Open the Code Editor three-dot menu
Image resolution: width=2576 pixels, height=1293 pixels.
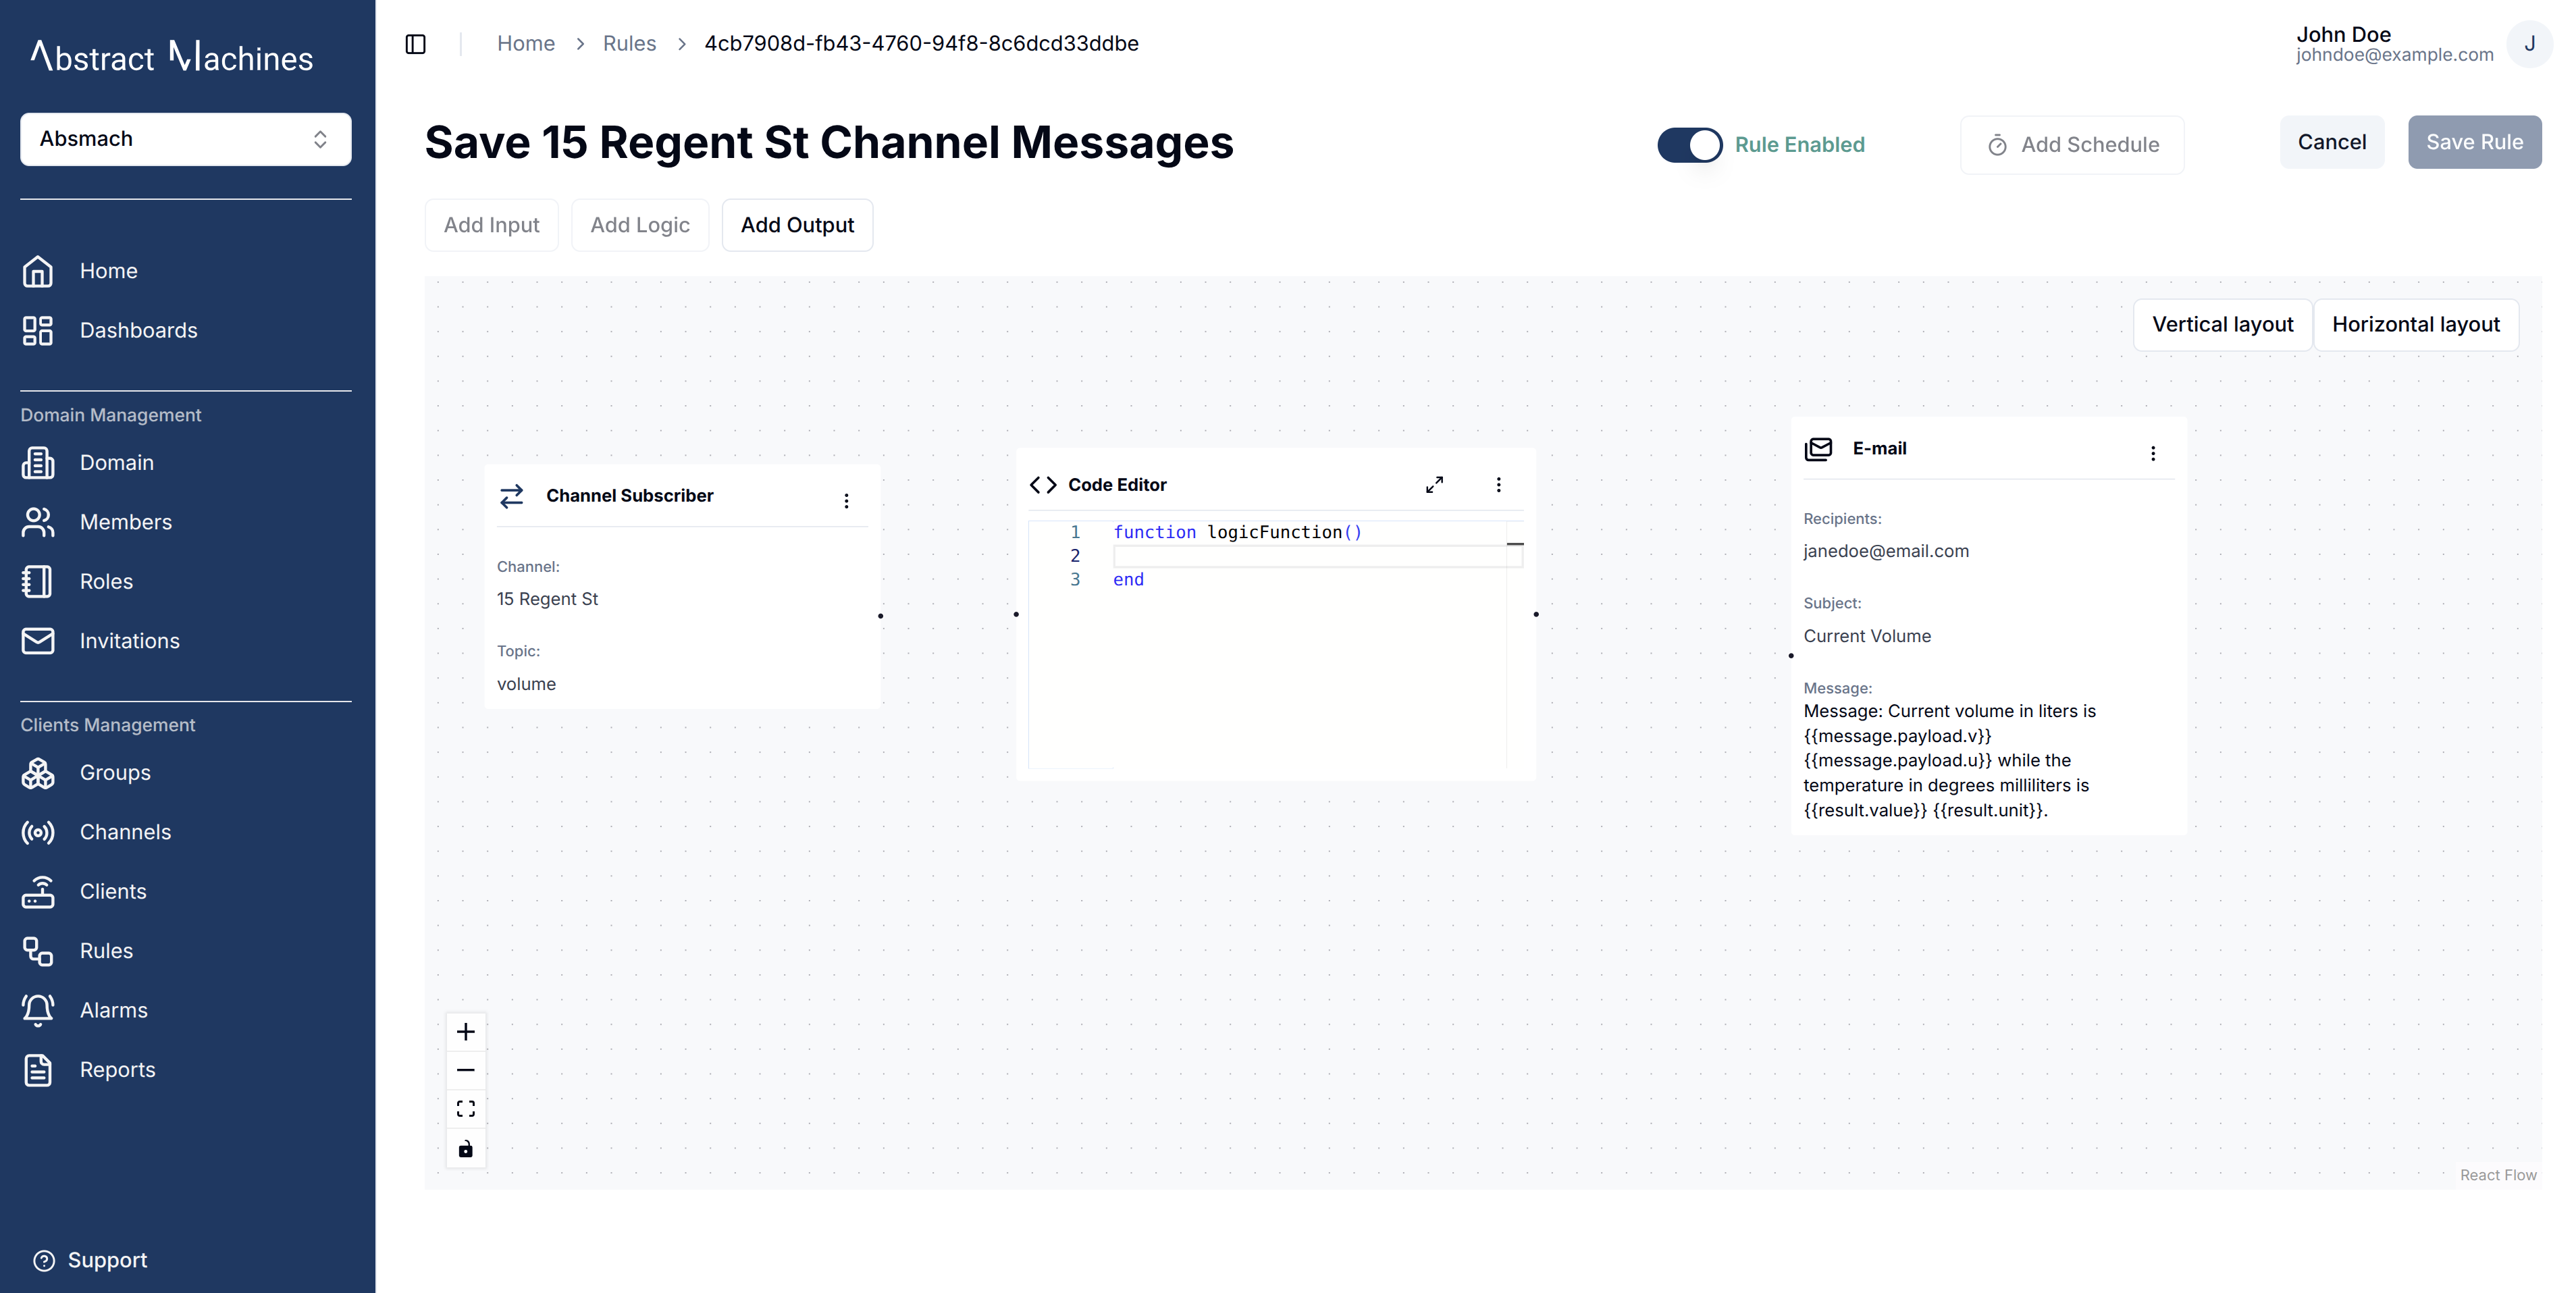click(1498, 485)
